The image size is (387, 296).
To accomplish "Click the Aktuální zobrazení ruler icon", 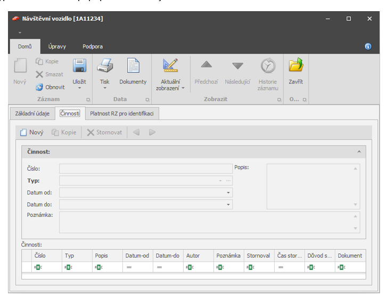I will [x=170, y=65].
